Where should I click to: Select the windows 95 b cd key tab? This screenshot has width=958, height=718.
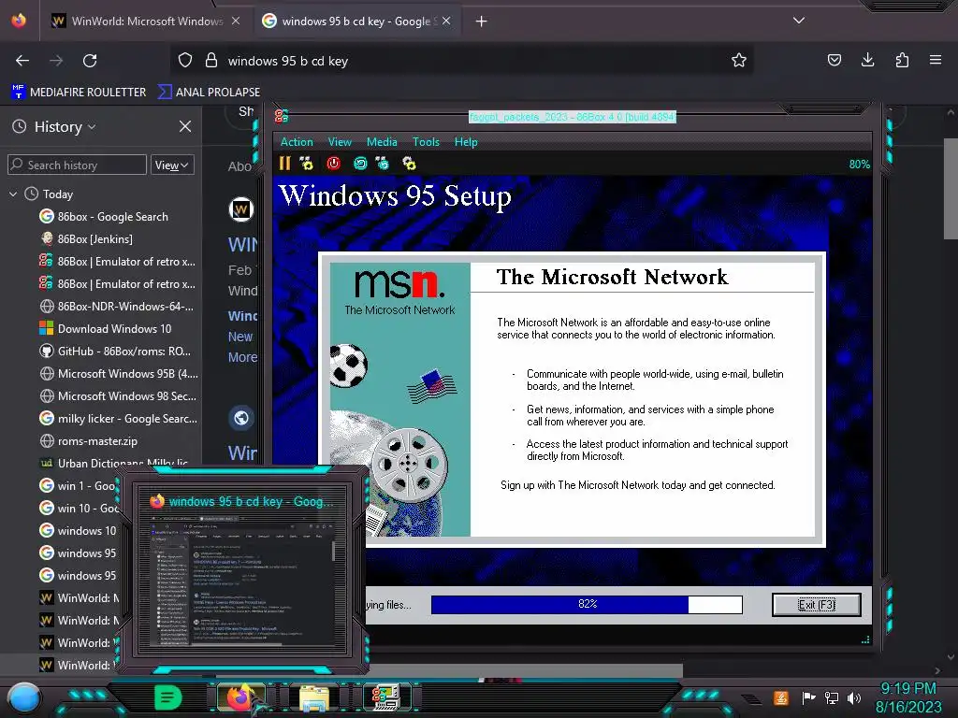[x=356, y=22]
